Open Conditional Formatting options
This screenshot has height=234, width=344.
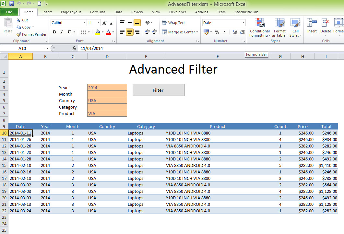click(260, 28)
